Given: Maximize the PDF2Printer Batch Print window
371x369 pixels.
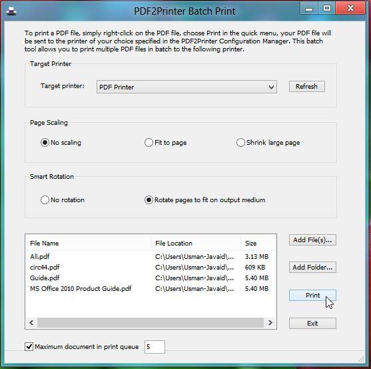Looking at the screenshot, I should click(x=327, y=8).
